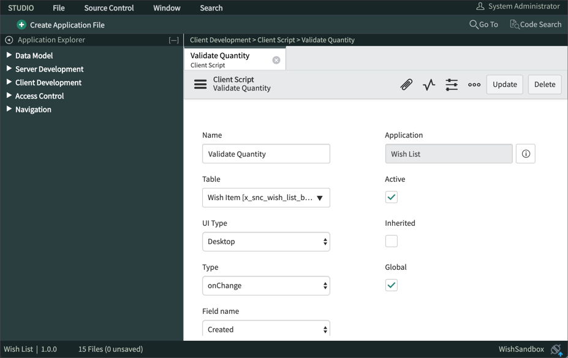Open the Field name dropdown
568x358 pixels.
tap(266, 329)
